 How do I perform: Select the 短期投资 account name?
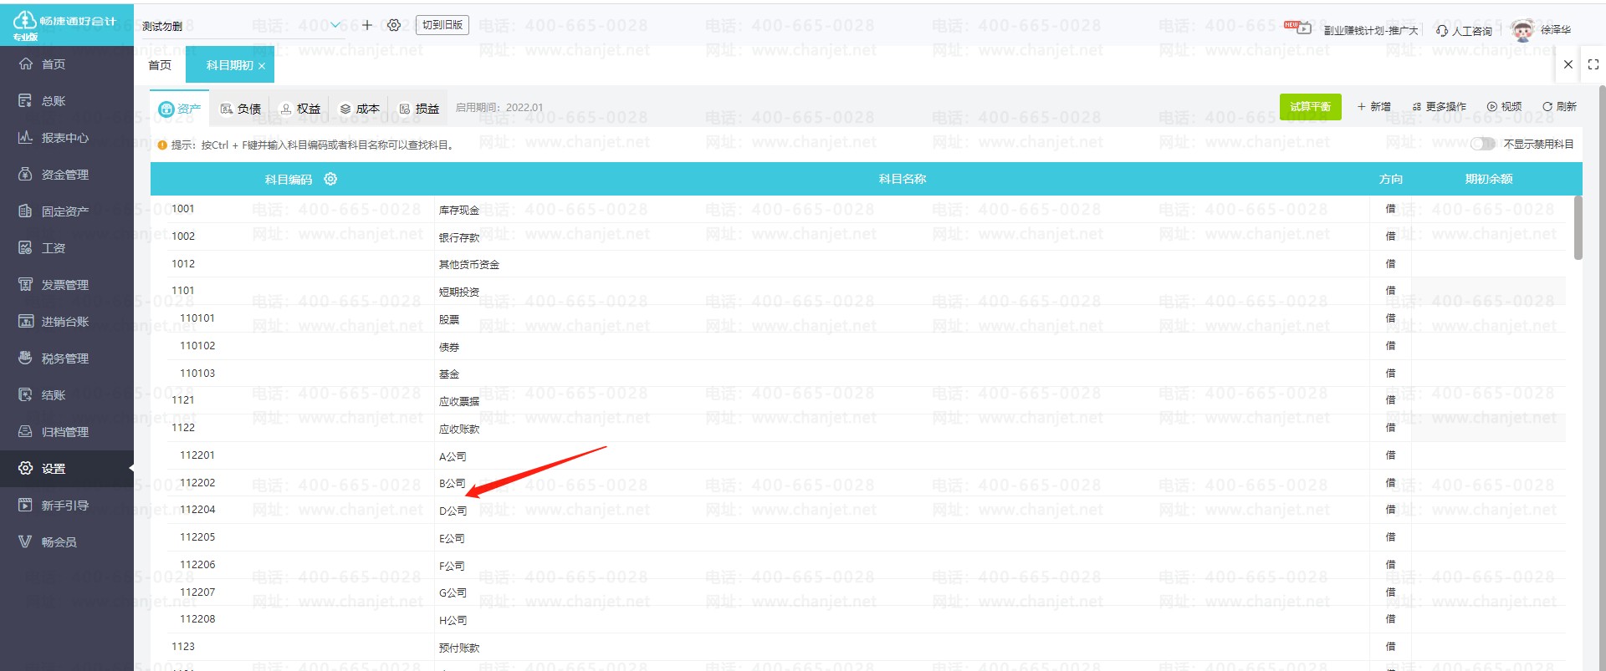coord(459,292)
